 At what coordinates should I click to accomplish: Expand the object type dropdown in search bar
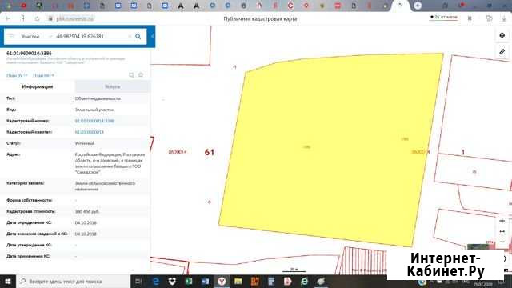pos(50,36)
